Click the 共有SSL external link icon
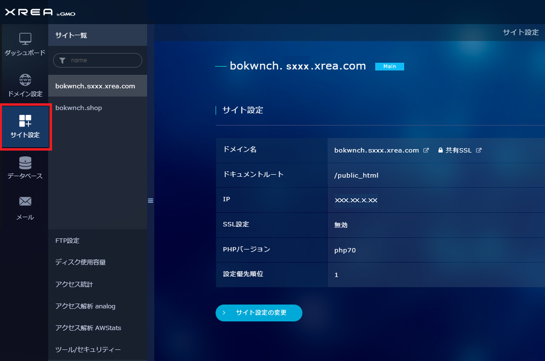 tap(478, 150)
